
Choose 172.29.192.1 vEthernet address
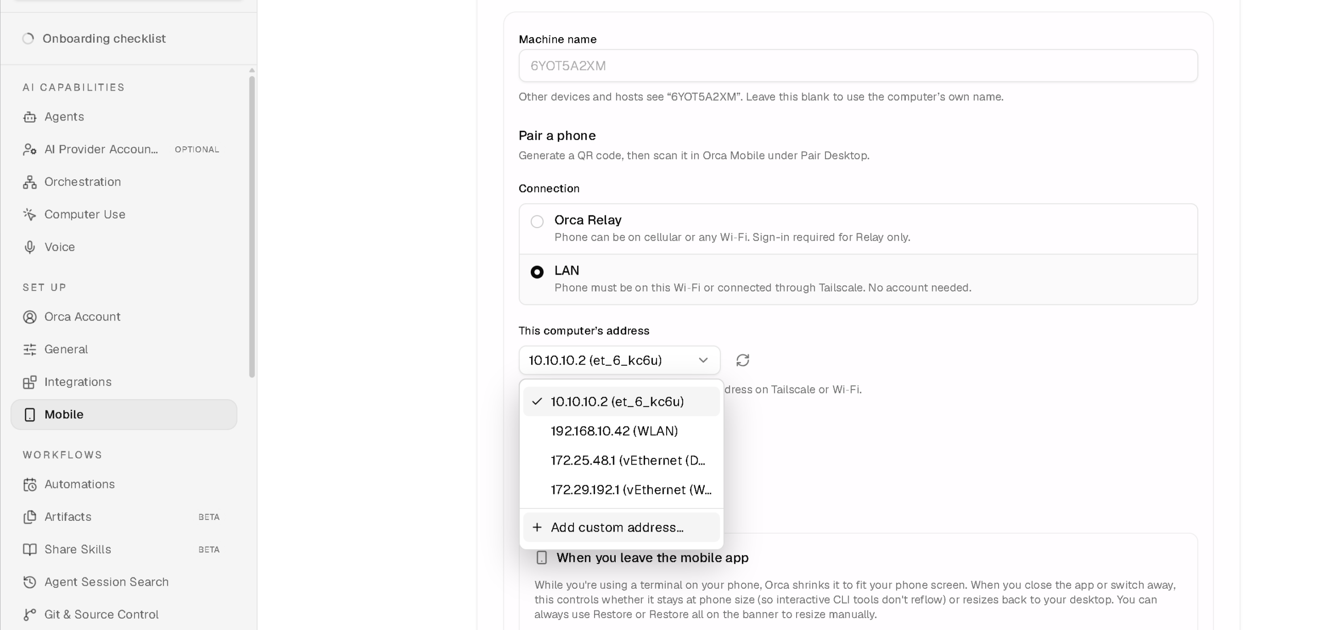621,489
